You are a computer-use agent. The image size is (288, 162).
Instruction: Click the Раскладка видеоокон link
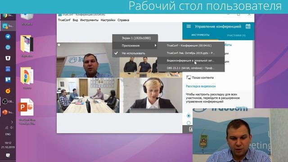point(201,86)
